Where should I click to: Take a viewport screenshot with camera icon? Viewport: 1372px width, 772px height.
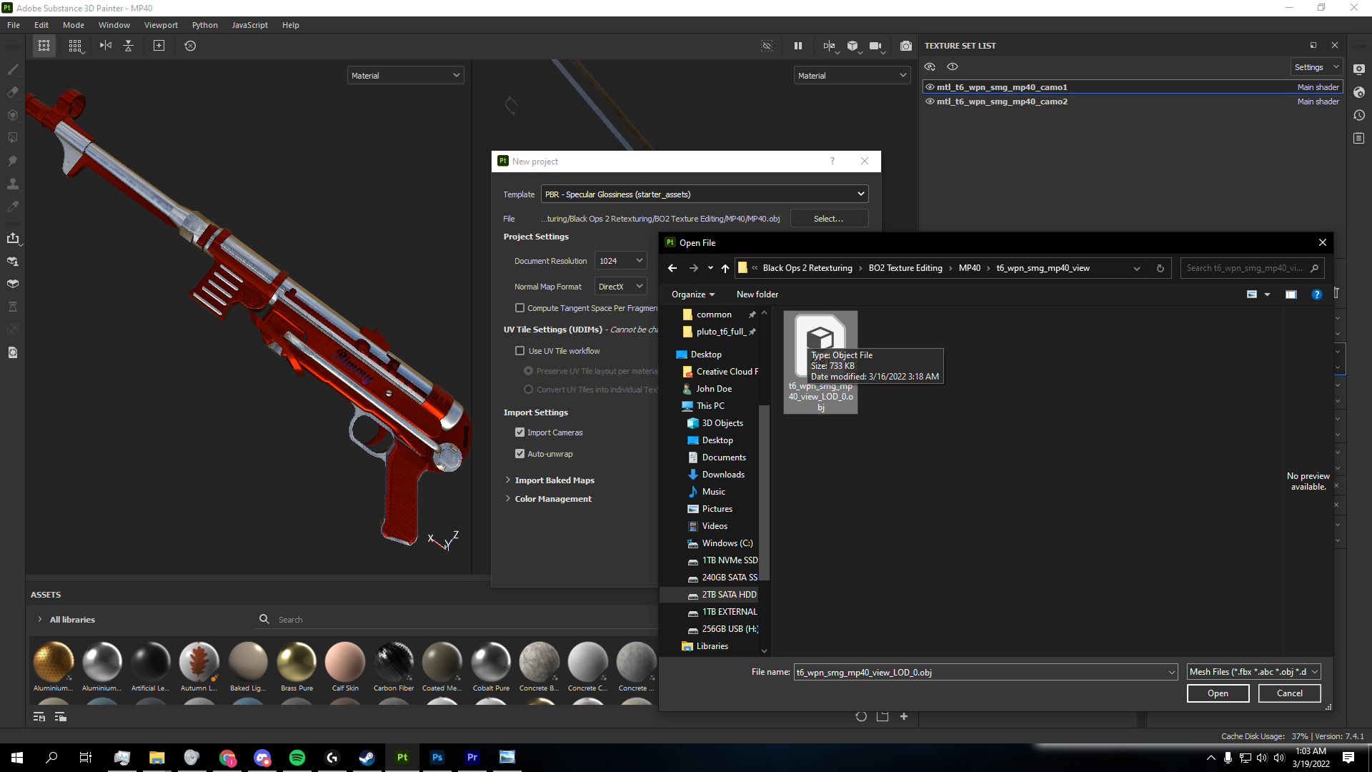[x=906, y=46]
